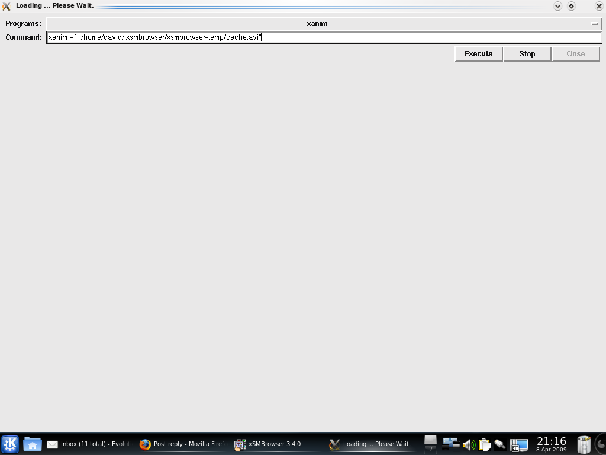The width and height of the screenshot is (606, 455).
Task: Switch to virtual desktop 1 in pager
Action: point(430,439)
